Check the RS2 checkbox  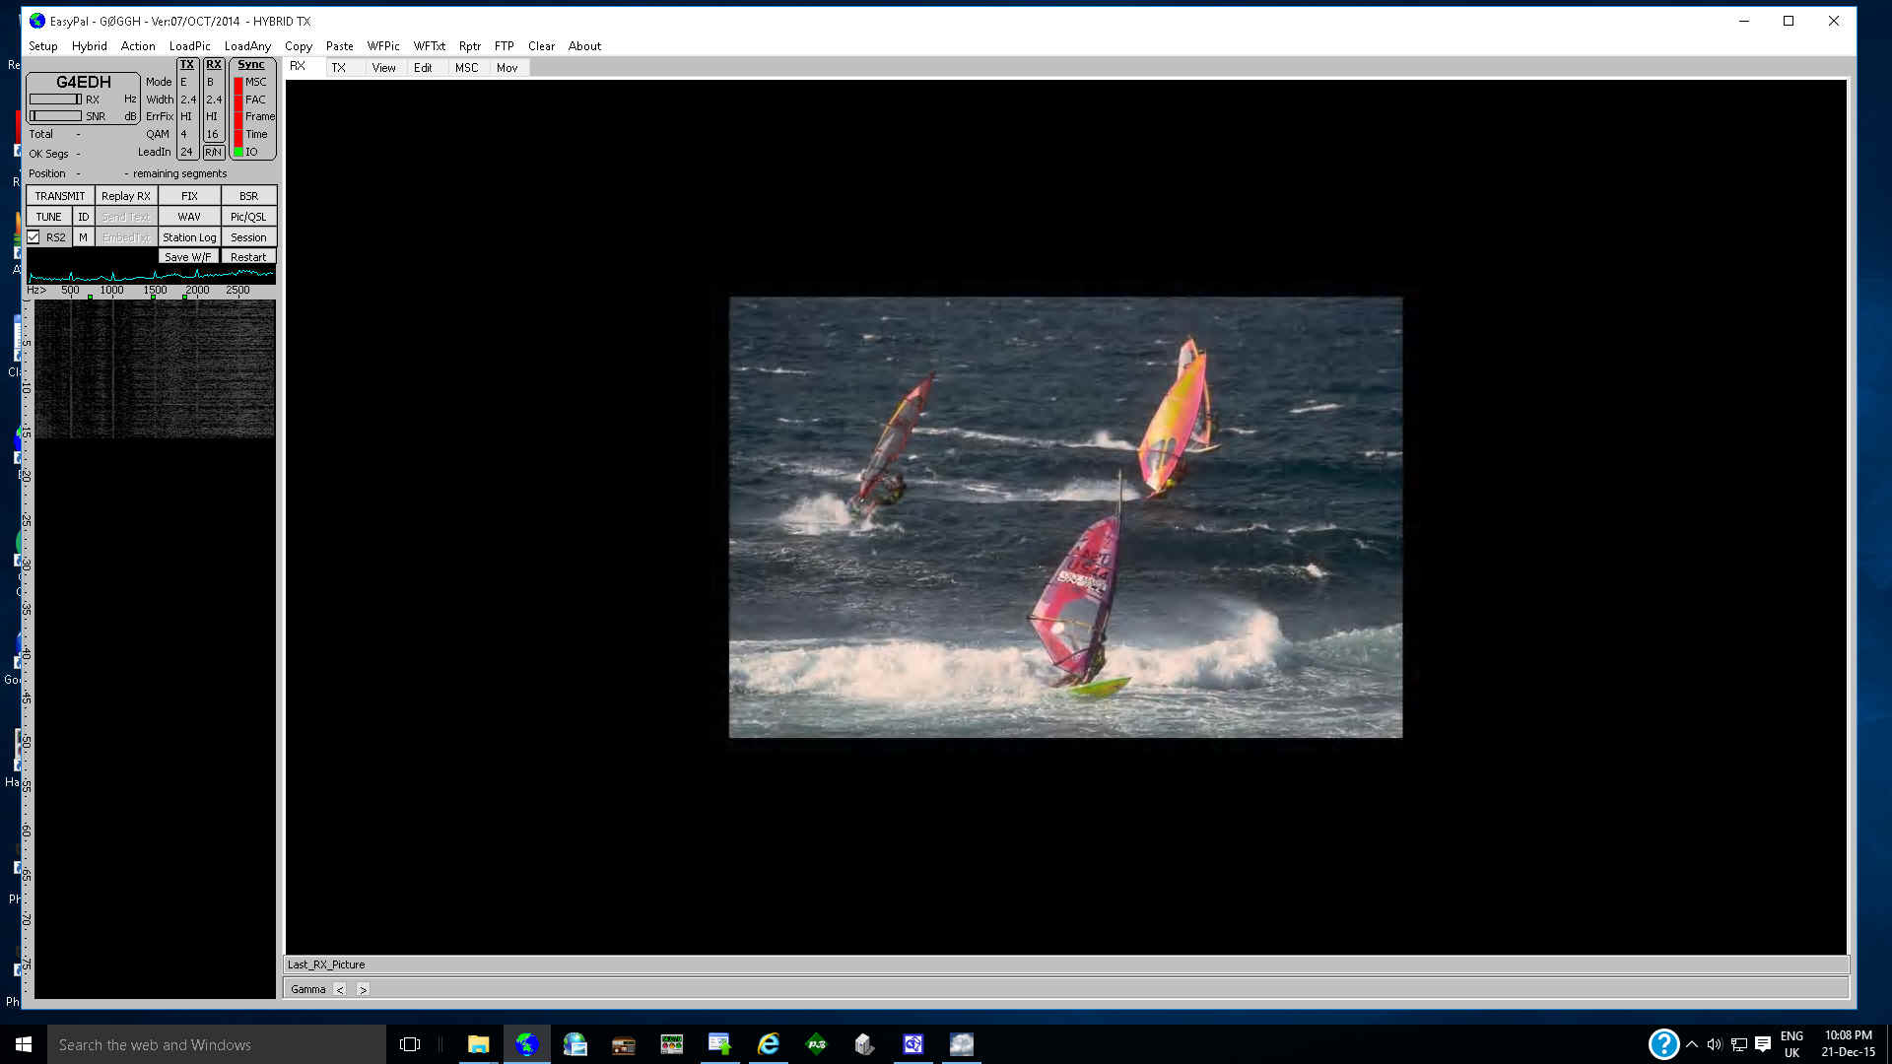[x=34, y=237]
